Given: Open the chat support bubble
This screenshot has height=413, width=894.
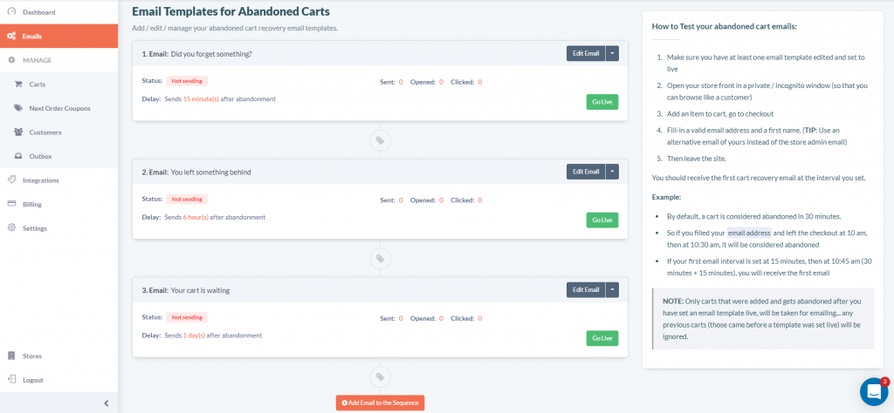Looking at the screenshot, I should (873, 391).
